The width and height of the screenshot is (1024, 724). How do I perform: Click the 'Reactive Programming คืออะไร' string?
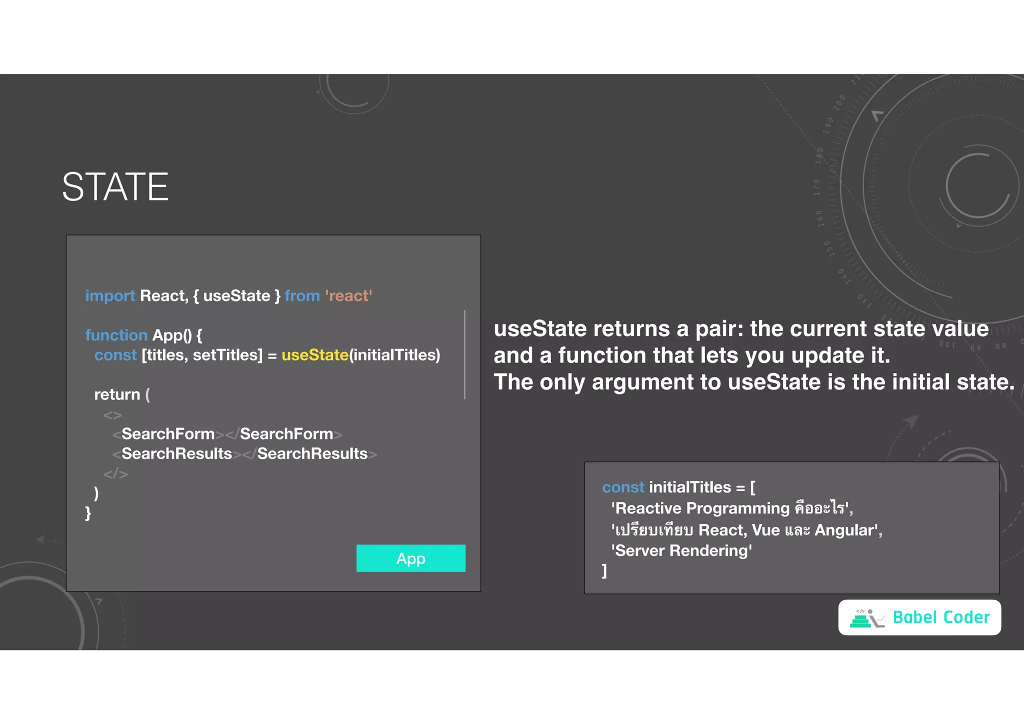tap(732, 508)
